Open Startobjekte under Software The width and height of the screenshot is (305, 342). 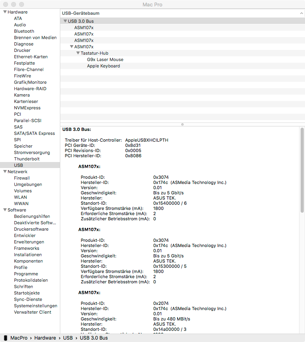pyautogui.click(x=27, y=293)
